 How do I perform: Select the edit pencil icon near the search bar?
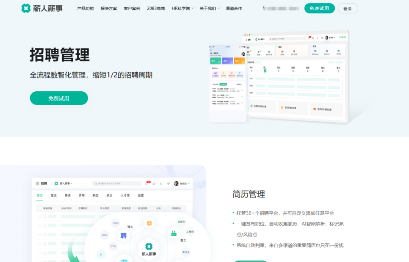(x=161, y=183)
